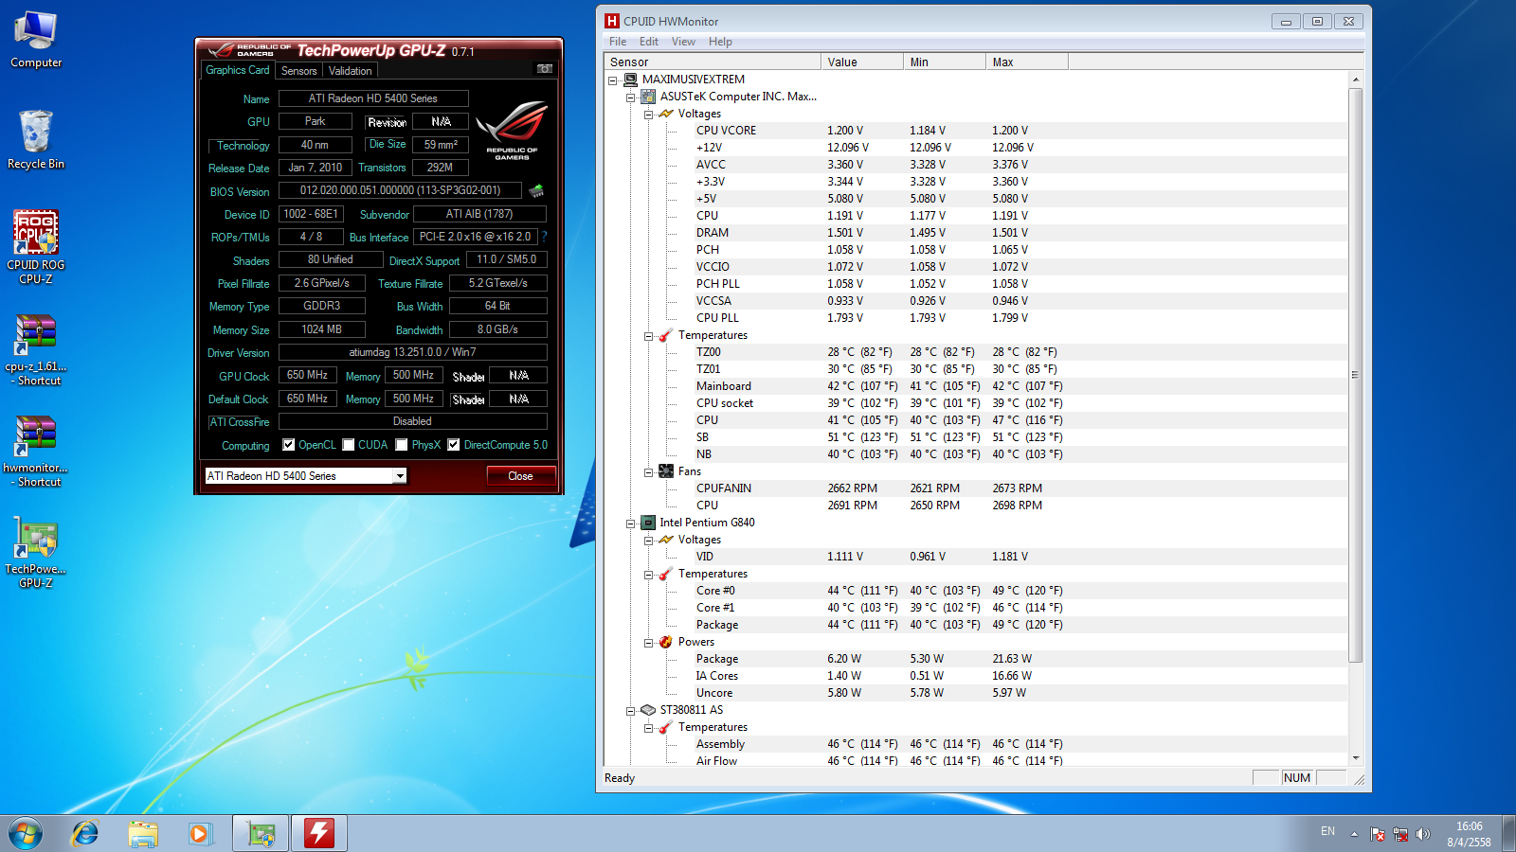
Task: Collapse the Powers group
Action: coord(649,643)
